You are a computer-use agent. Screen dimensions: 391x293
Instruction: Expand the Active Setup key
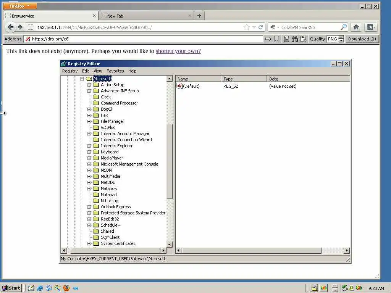coord(89,85)
